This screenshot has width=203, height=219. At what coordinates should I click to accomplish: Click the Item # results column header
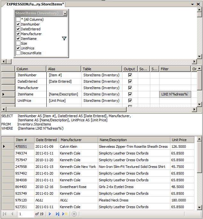coord(24,140)
